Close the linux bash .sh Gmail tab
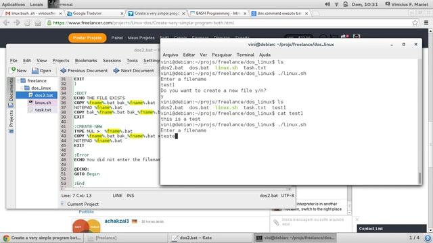The width and height of the screenshot is (433, 243). coord(60,13)
